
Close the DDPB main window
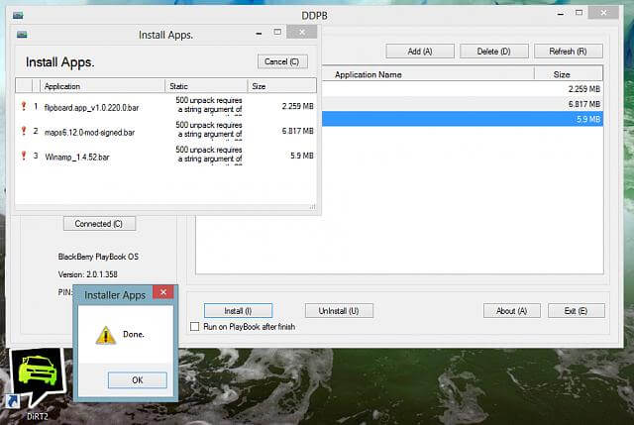tap(603, 13)
